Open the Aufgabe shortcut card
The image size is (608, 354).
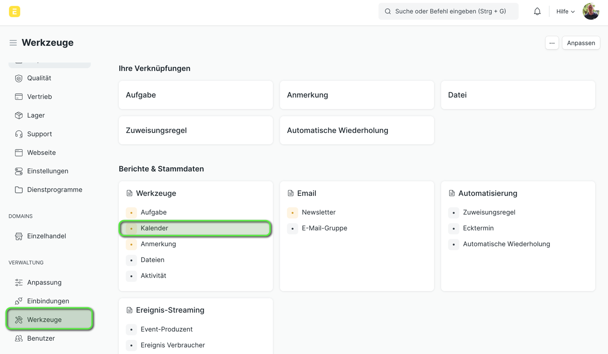pos(196,95)
